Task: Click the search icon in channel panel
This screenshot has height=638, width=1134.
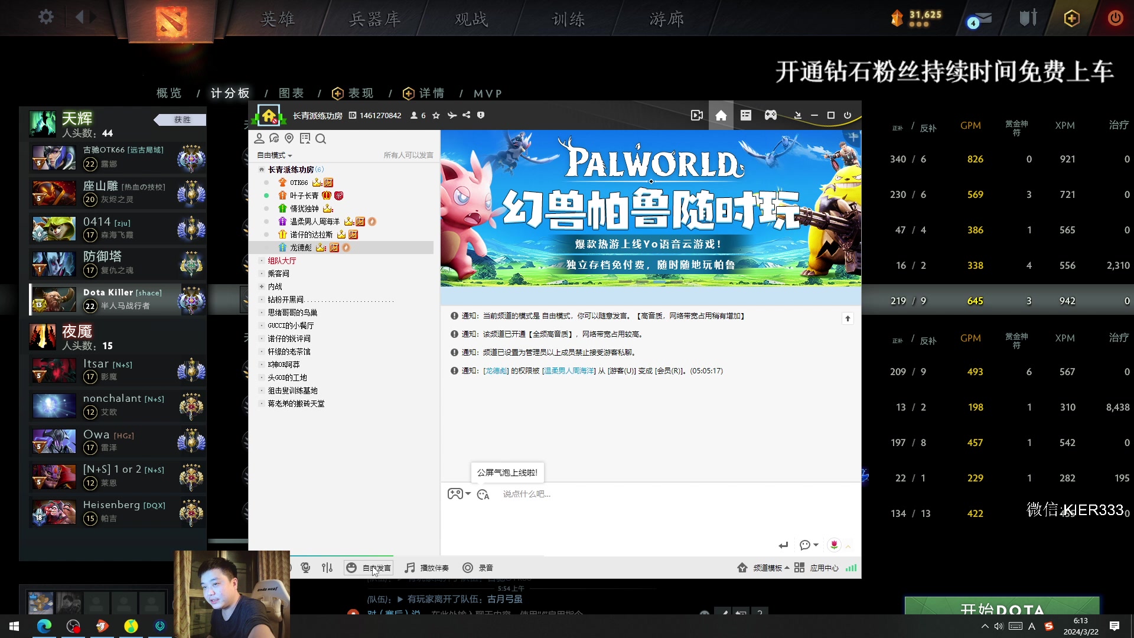Action: point(321,139)
